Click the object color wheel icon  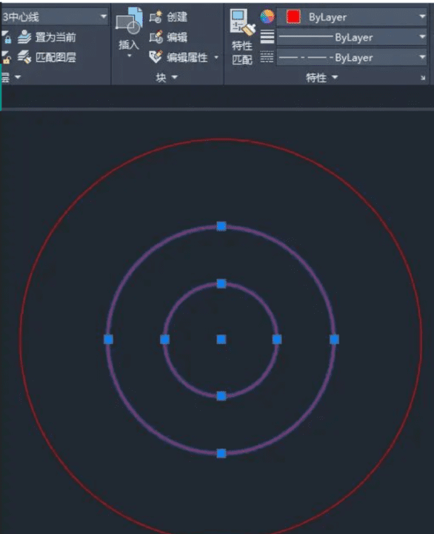(x=267, y=16)
